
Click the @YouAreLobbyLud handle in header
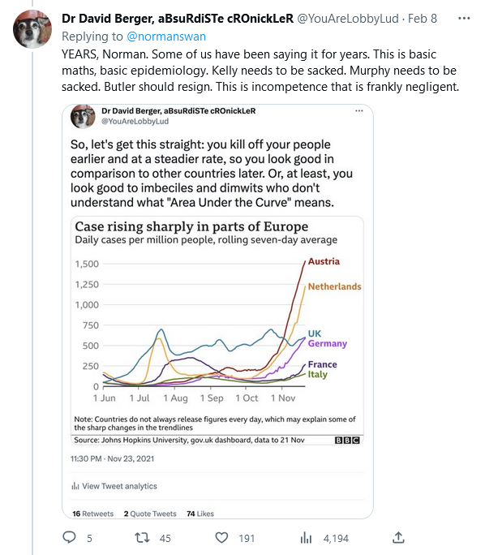click(348, 19)
